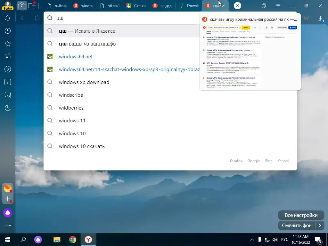Click the tray microphone icon
The image size is (328, 246).
click(x=259, y=240)
